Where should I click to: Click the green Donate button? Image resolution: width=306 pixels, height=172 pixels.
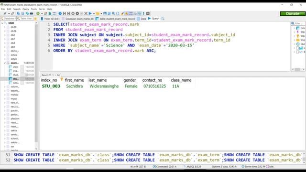(293, 14)
